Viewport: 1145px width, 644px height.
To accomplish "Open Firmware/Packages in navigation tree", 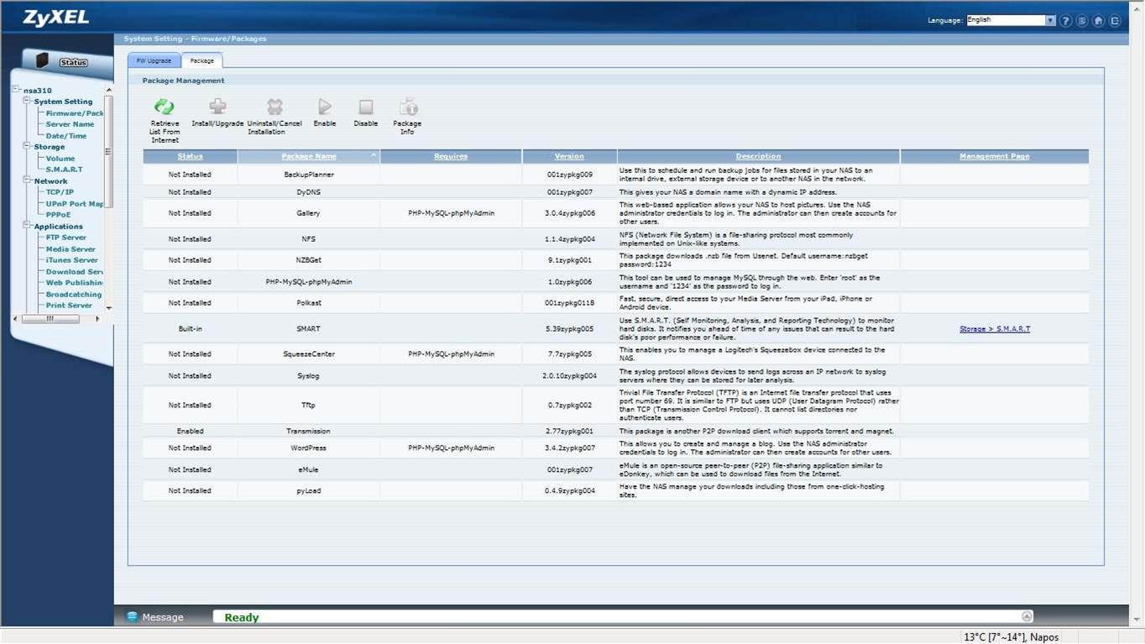I will [74, 113].
